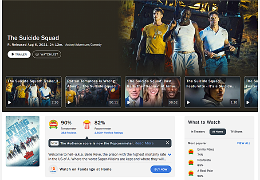Click the 2:26 duration on Trailer 3
Screen dimensions: 260x180
55,102
